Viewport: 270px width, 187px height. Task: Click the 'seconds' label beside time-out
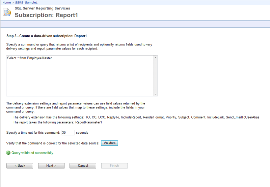click(x=82, y=133)
